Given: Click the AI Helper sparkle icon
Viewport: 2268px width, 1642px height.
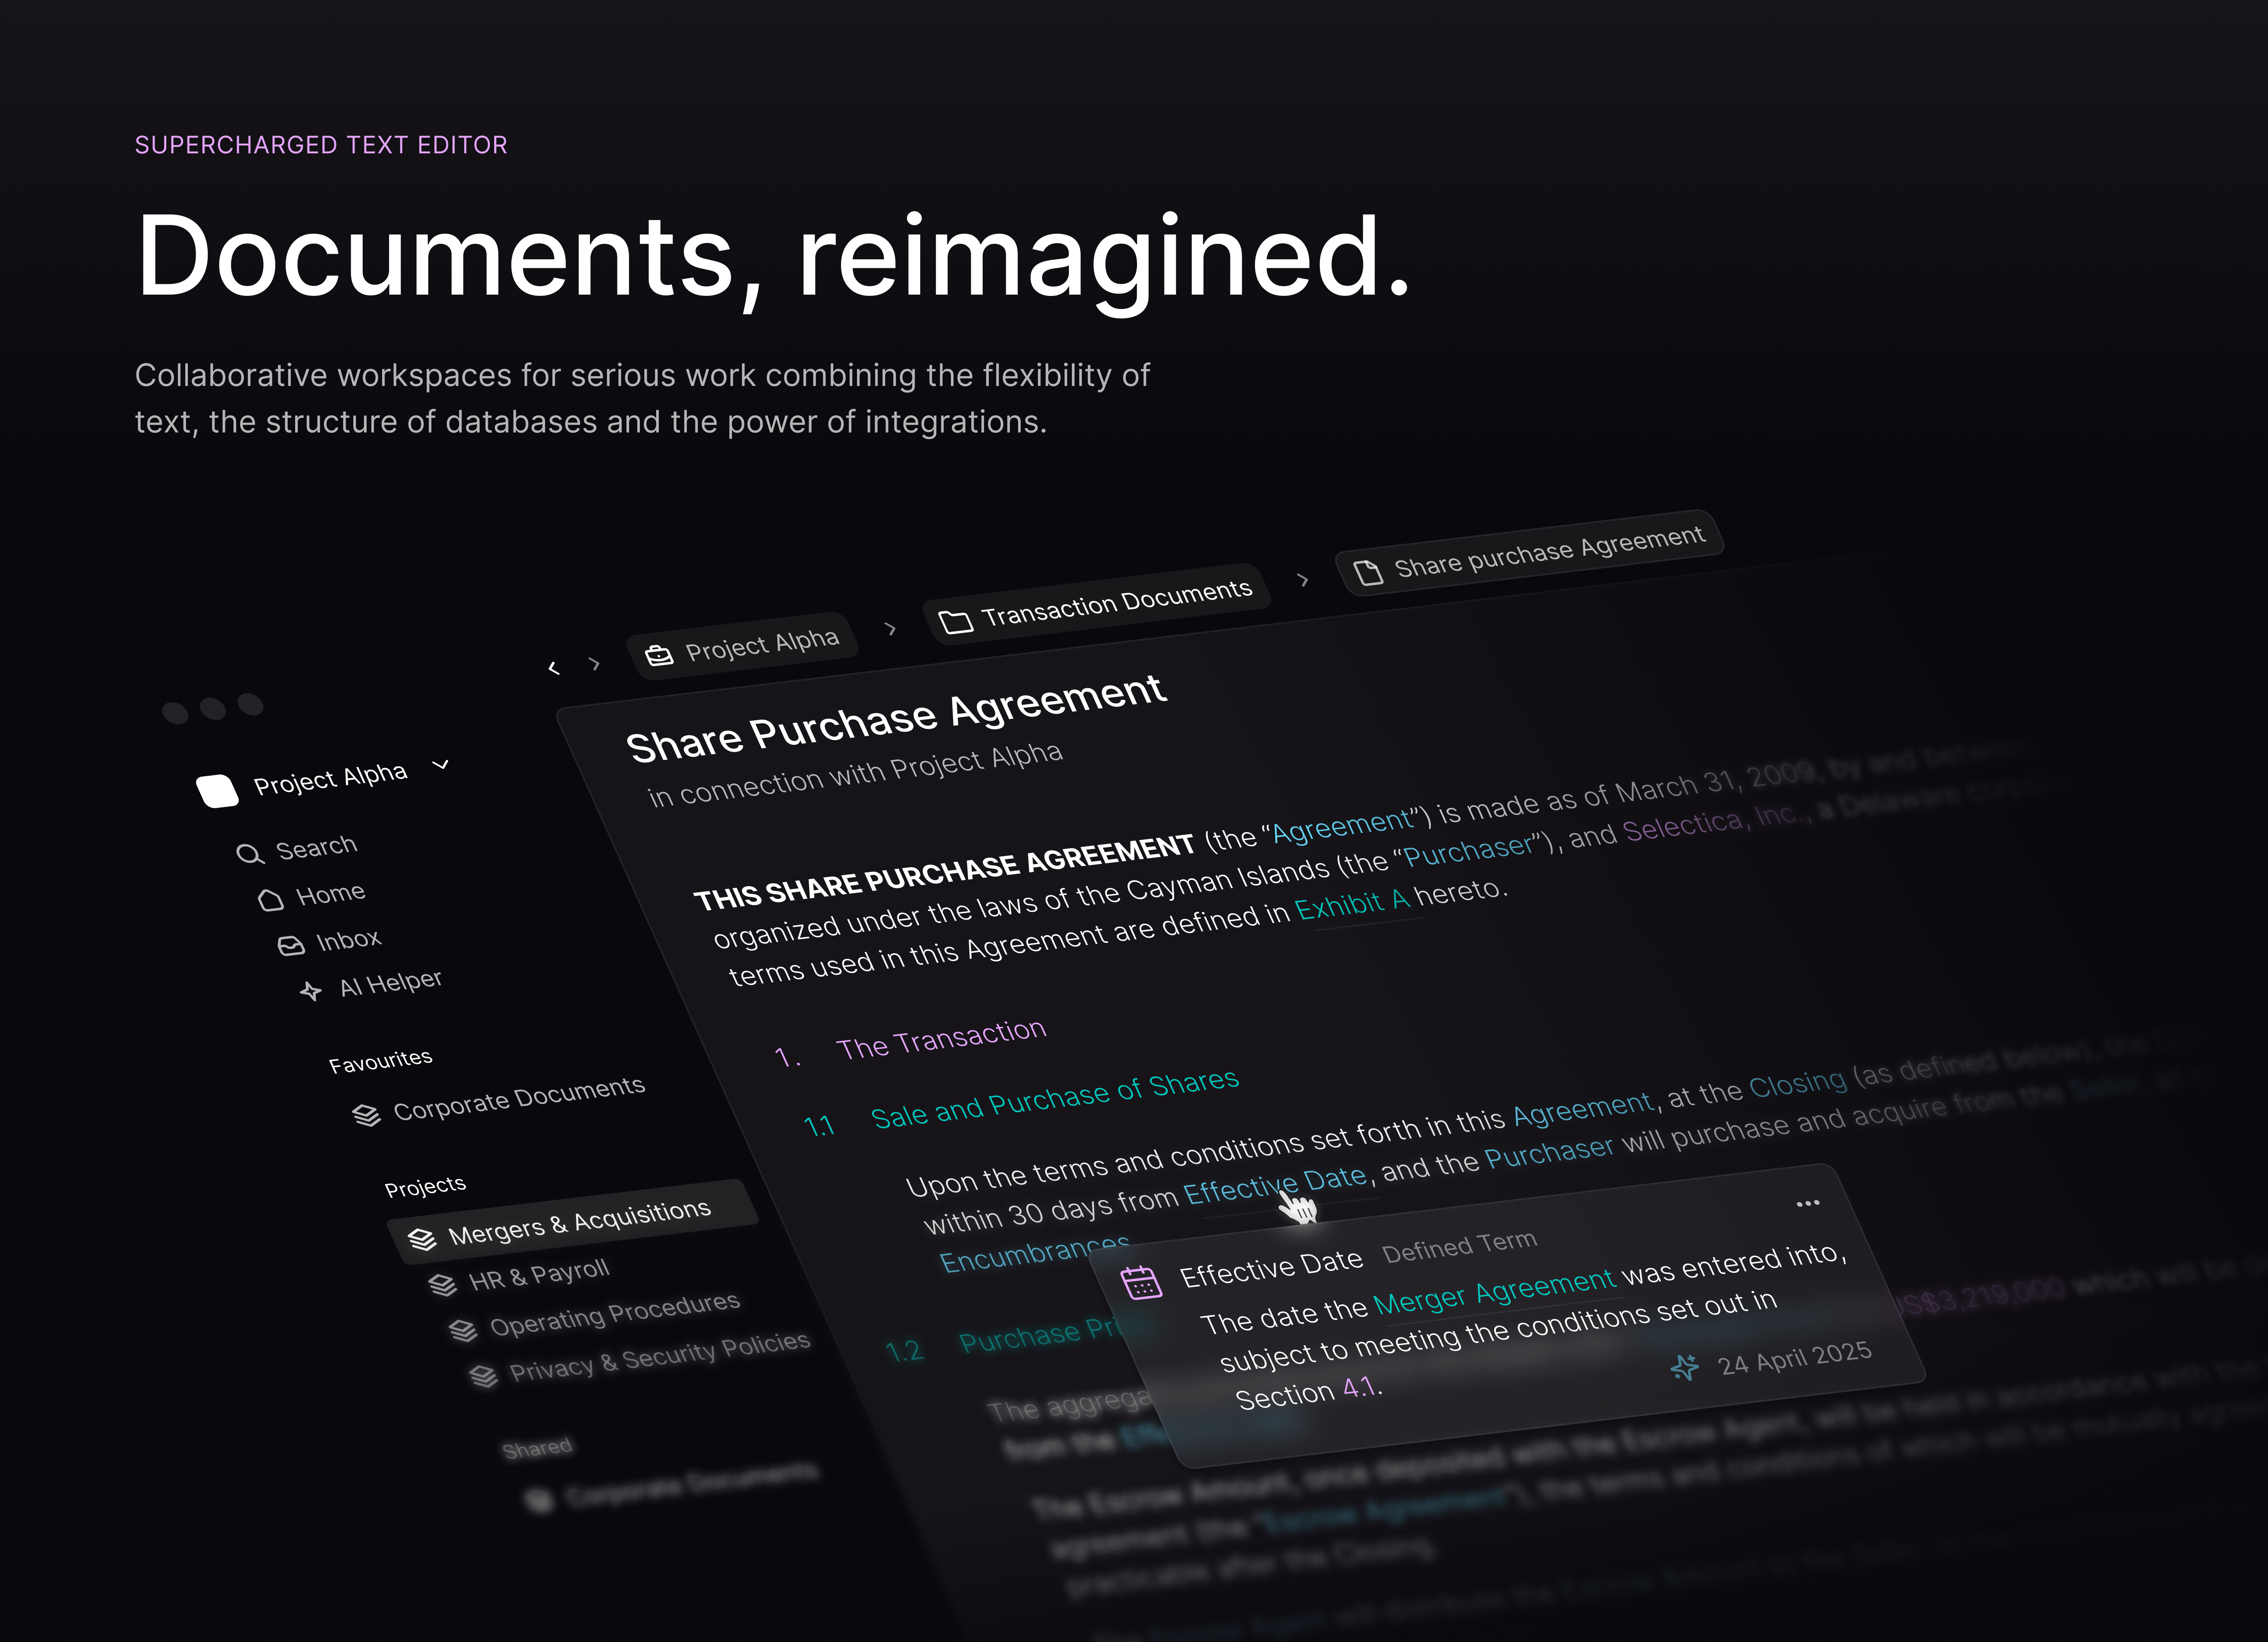Looking at the screenshot, I should pos(311,991).
